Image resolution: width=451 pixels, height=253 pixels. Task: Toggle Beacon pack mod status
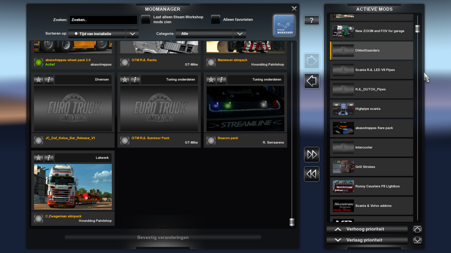(211, 140)
